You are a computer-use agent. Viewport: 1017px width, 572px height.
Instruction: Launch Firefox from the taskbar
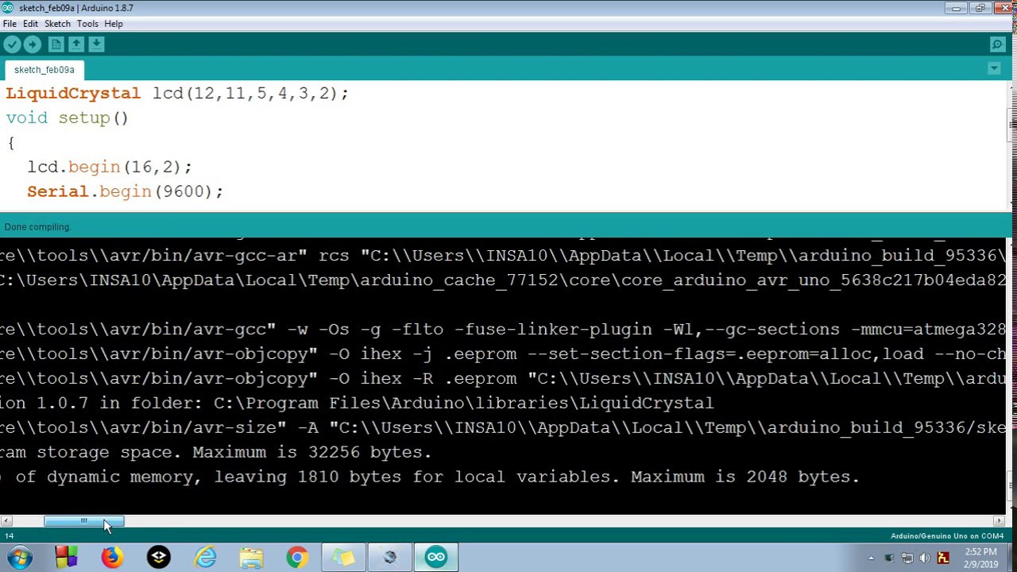point(112,558)
